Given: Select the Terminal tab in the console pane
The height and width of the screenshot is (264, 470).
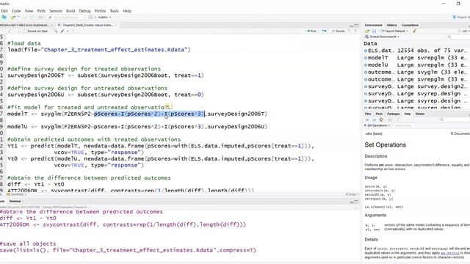Looking at the screenshot, I should click(x=15, y=202).
